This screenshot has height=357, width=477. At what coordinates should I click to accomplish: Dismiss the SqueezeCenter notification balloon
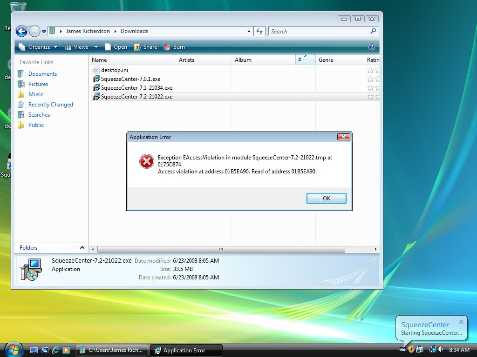461,321
